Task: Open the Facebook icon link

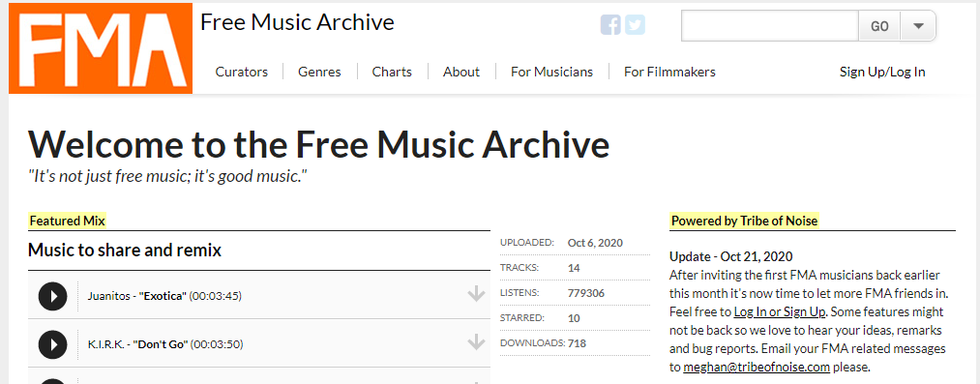Action: [610, 25]
